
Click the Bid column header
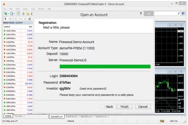[x=27, y=27]
